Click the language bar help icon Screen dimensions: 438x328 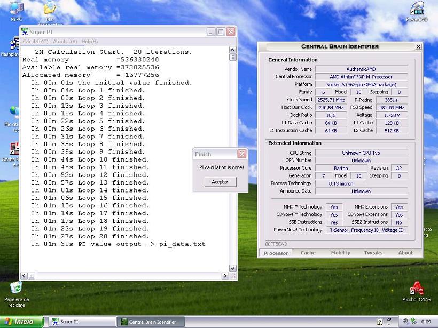(379, 322)
